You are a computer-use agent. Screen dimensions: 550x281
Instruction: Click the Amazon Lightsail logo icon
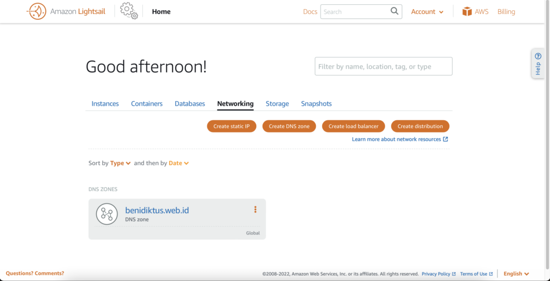(x=37, y=12)
